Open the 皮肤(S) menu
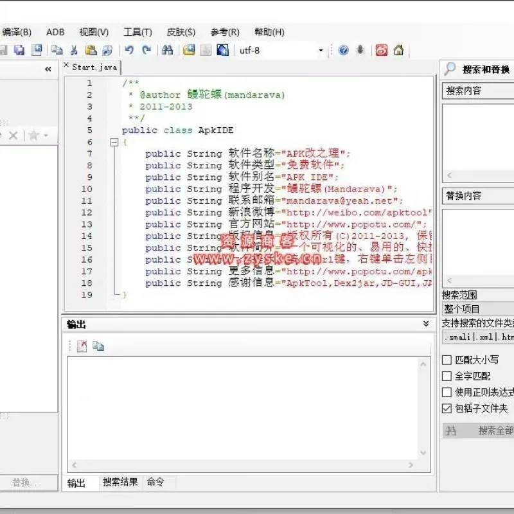This screenshot has width=514, height=514. coord(181,32)
